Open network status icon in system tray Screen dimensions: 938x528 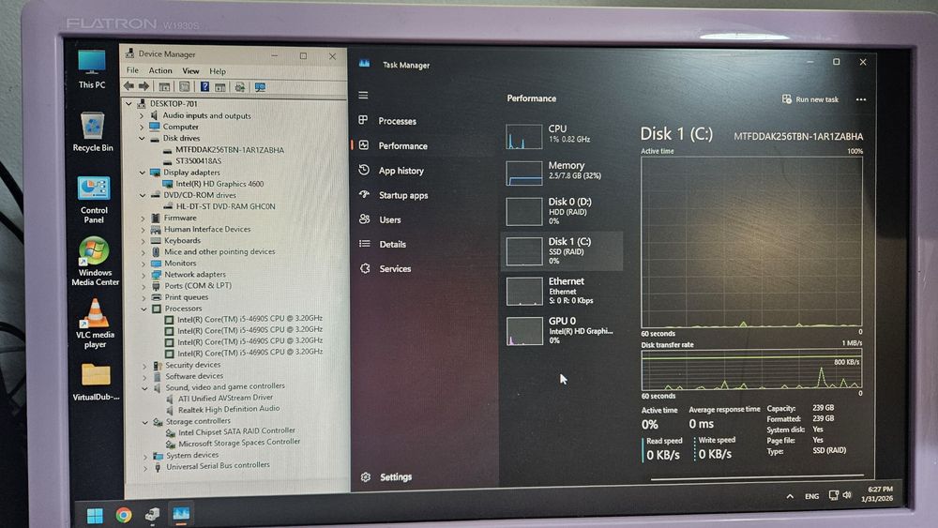(x=833, y=495)
